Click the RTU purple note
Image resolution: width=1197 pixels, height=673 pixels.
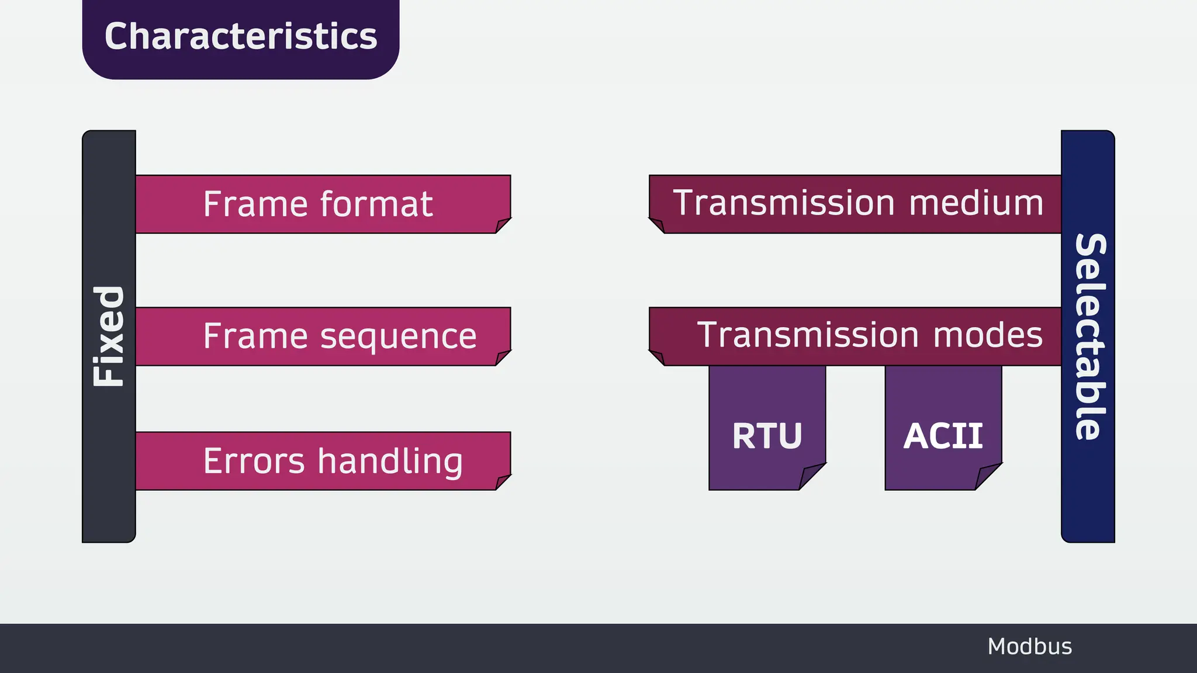tap(767, 428)
